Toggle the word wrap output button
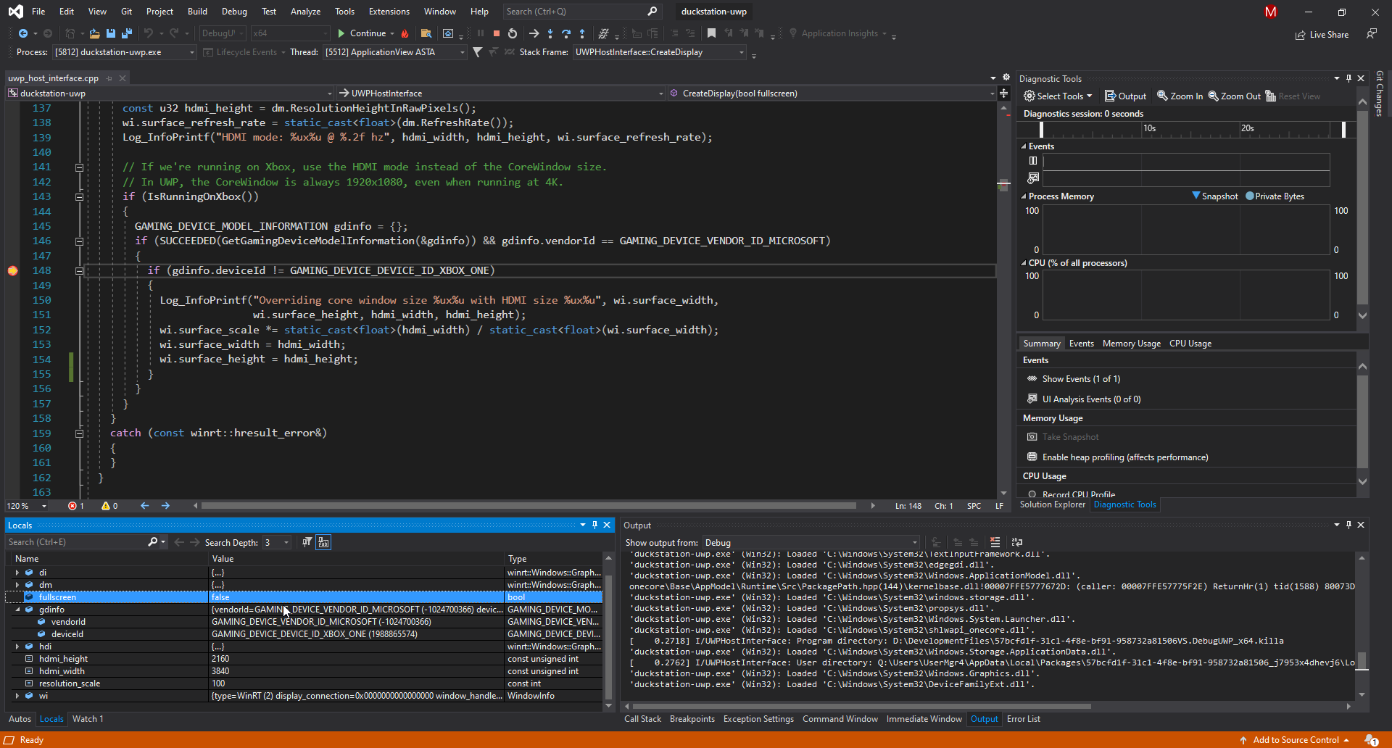This screenshot has width=1392, height=748. pyautogui.click(x=1017, y=542)
